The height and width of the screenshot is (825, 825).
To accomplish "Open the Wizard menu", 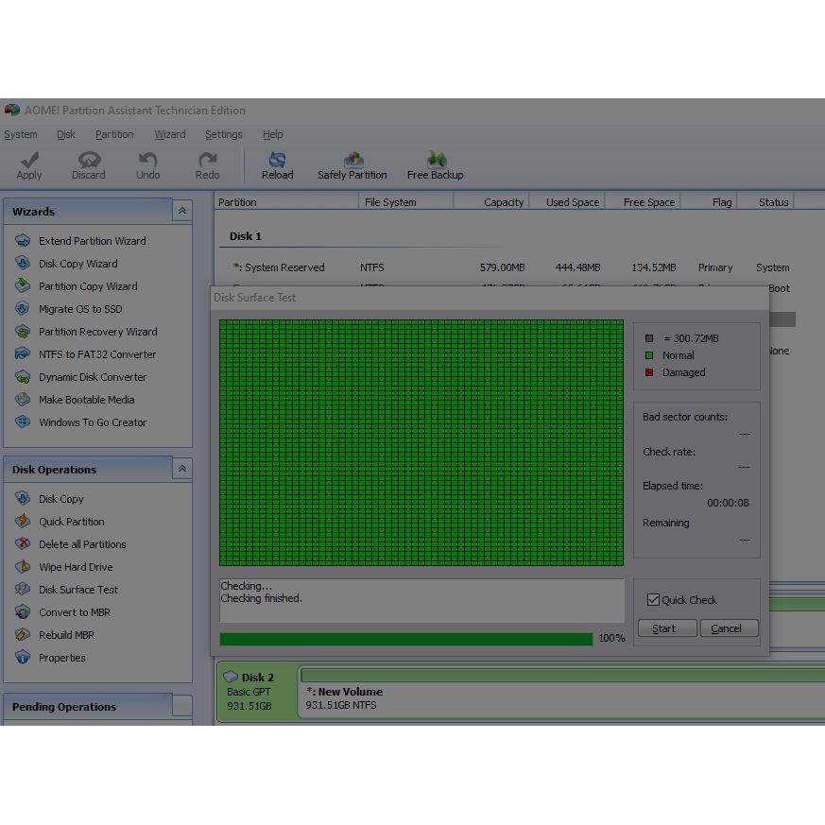I will [169, 134].
